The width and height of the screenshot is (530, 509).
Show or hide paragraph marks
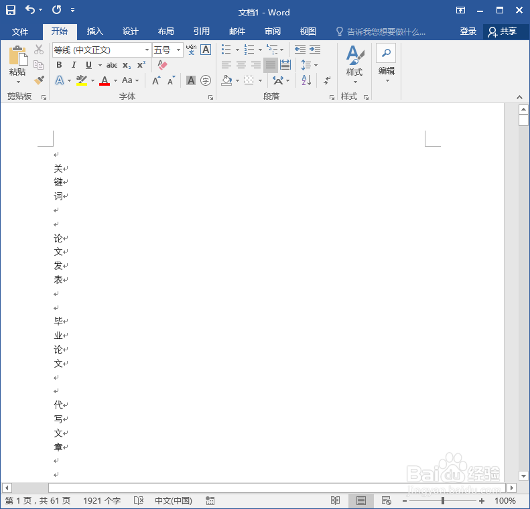pos(327,80)
